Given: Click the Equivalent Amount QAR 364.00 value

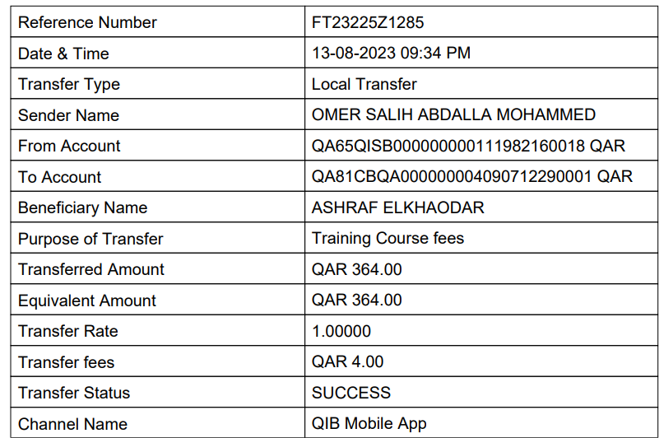Looking at the screenshot, I should pos(356,301).
